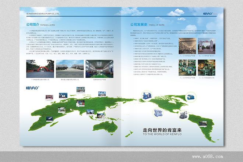Click the '走向世界的肯富来' slogan
Screen dimensions: 243x162
[162, 130]
